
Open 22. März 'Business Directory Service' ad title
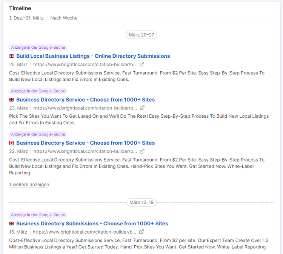click(86, 143)
